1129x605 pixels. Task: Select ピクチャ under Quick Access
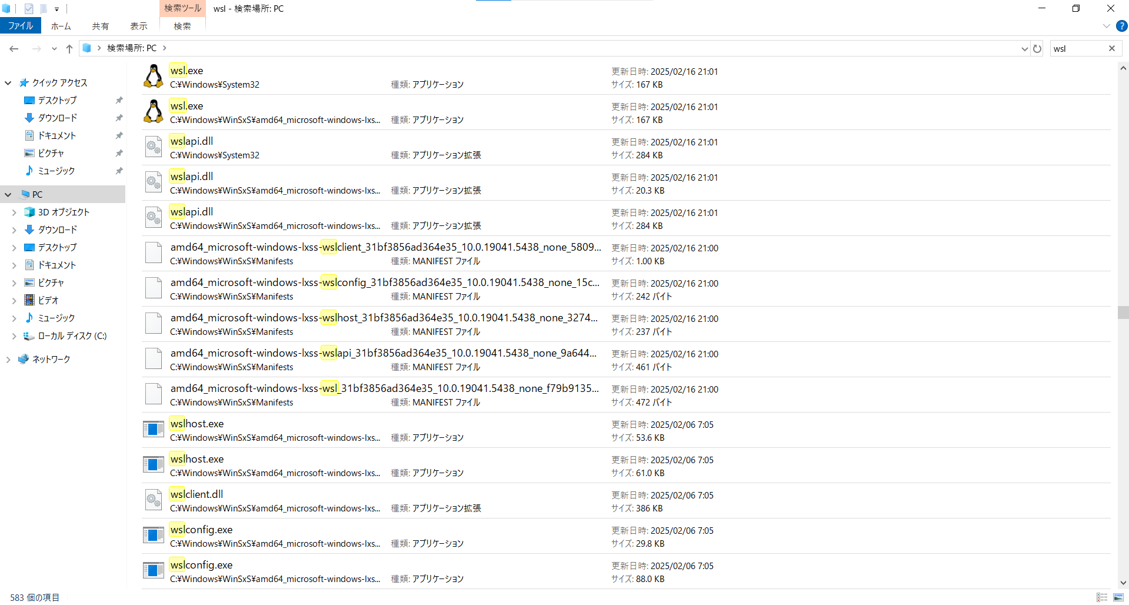tap(51, 153)
